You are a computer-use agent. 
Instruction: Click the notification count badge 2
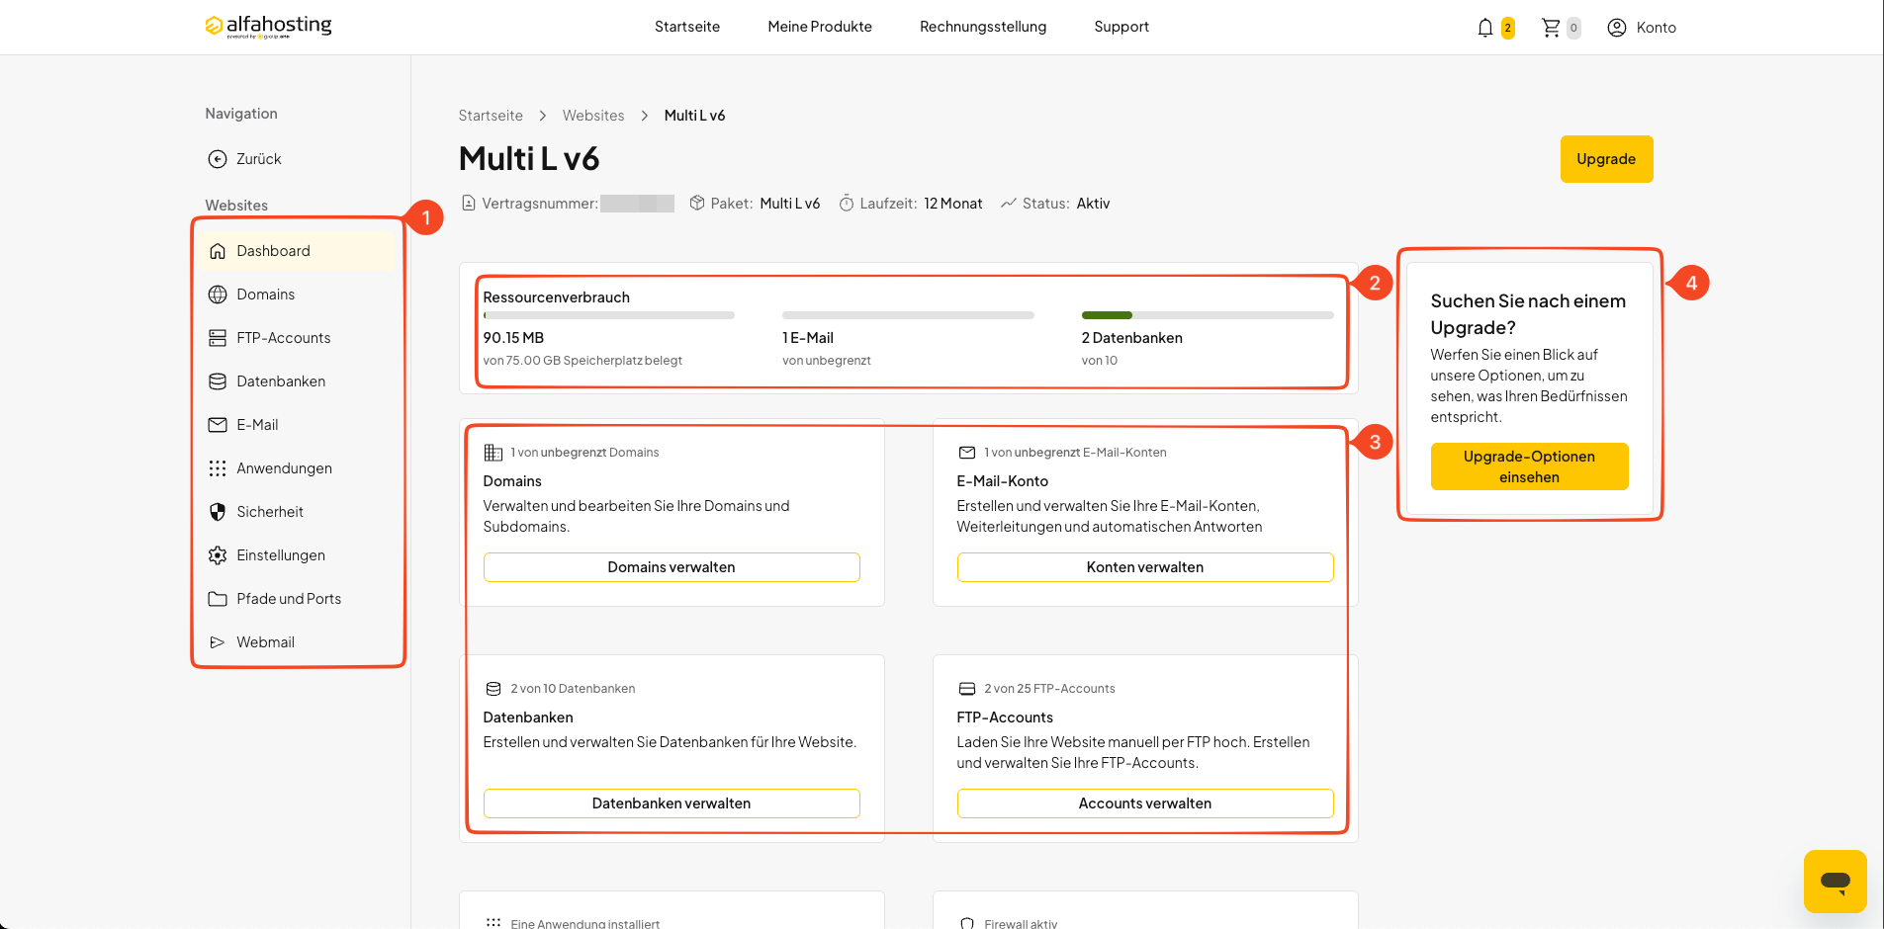point(1507,28)
